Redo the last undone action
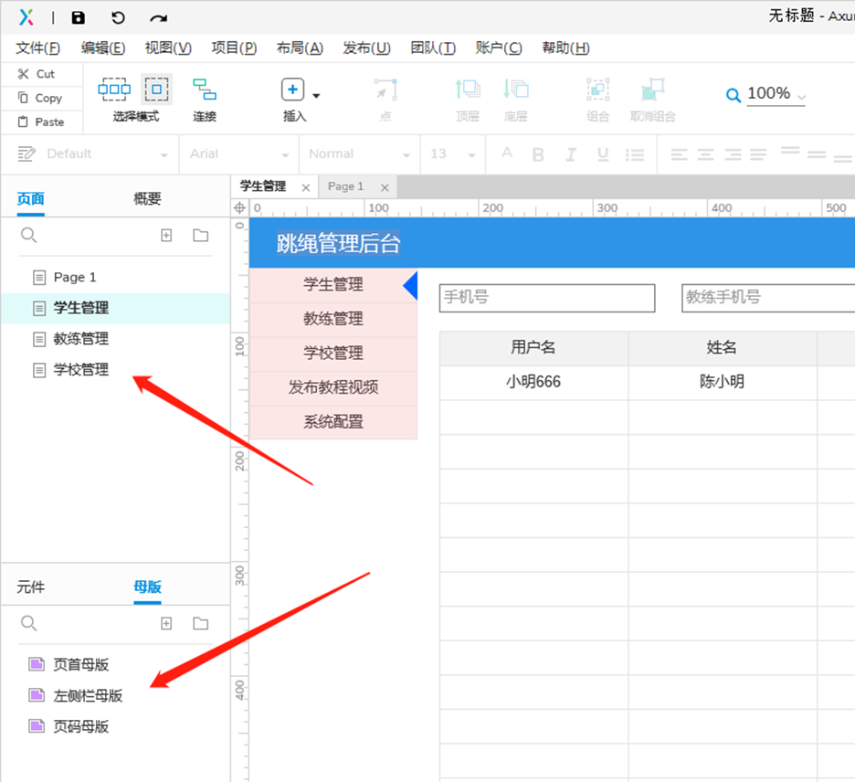 coord(158,18)
